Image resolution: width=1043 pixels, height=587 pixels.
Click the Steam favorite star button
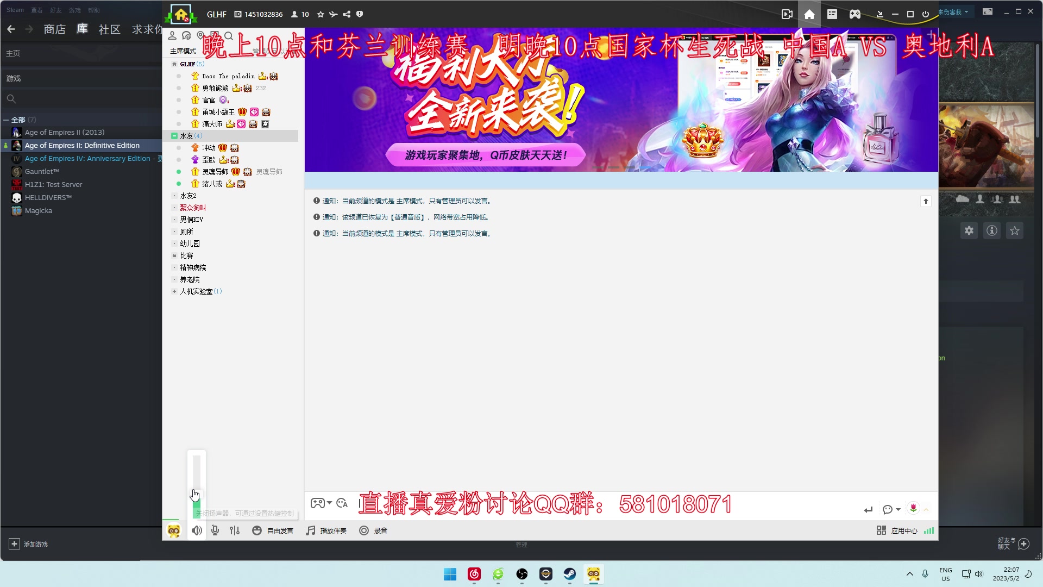1015,230
